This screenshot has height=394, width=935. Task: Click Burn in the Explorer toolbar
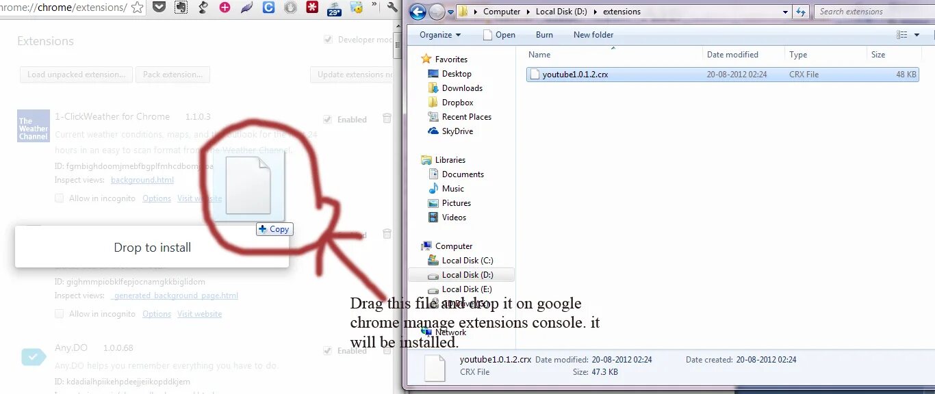[544, 35]
